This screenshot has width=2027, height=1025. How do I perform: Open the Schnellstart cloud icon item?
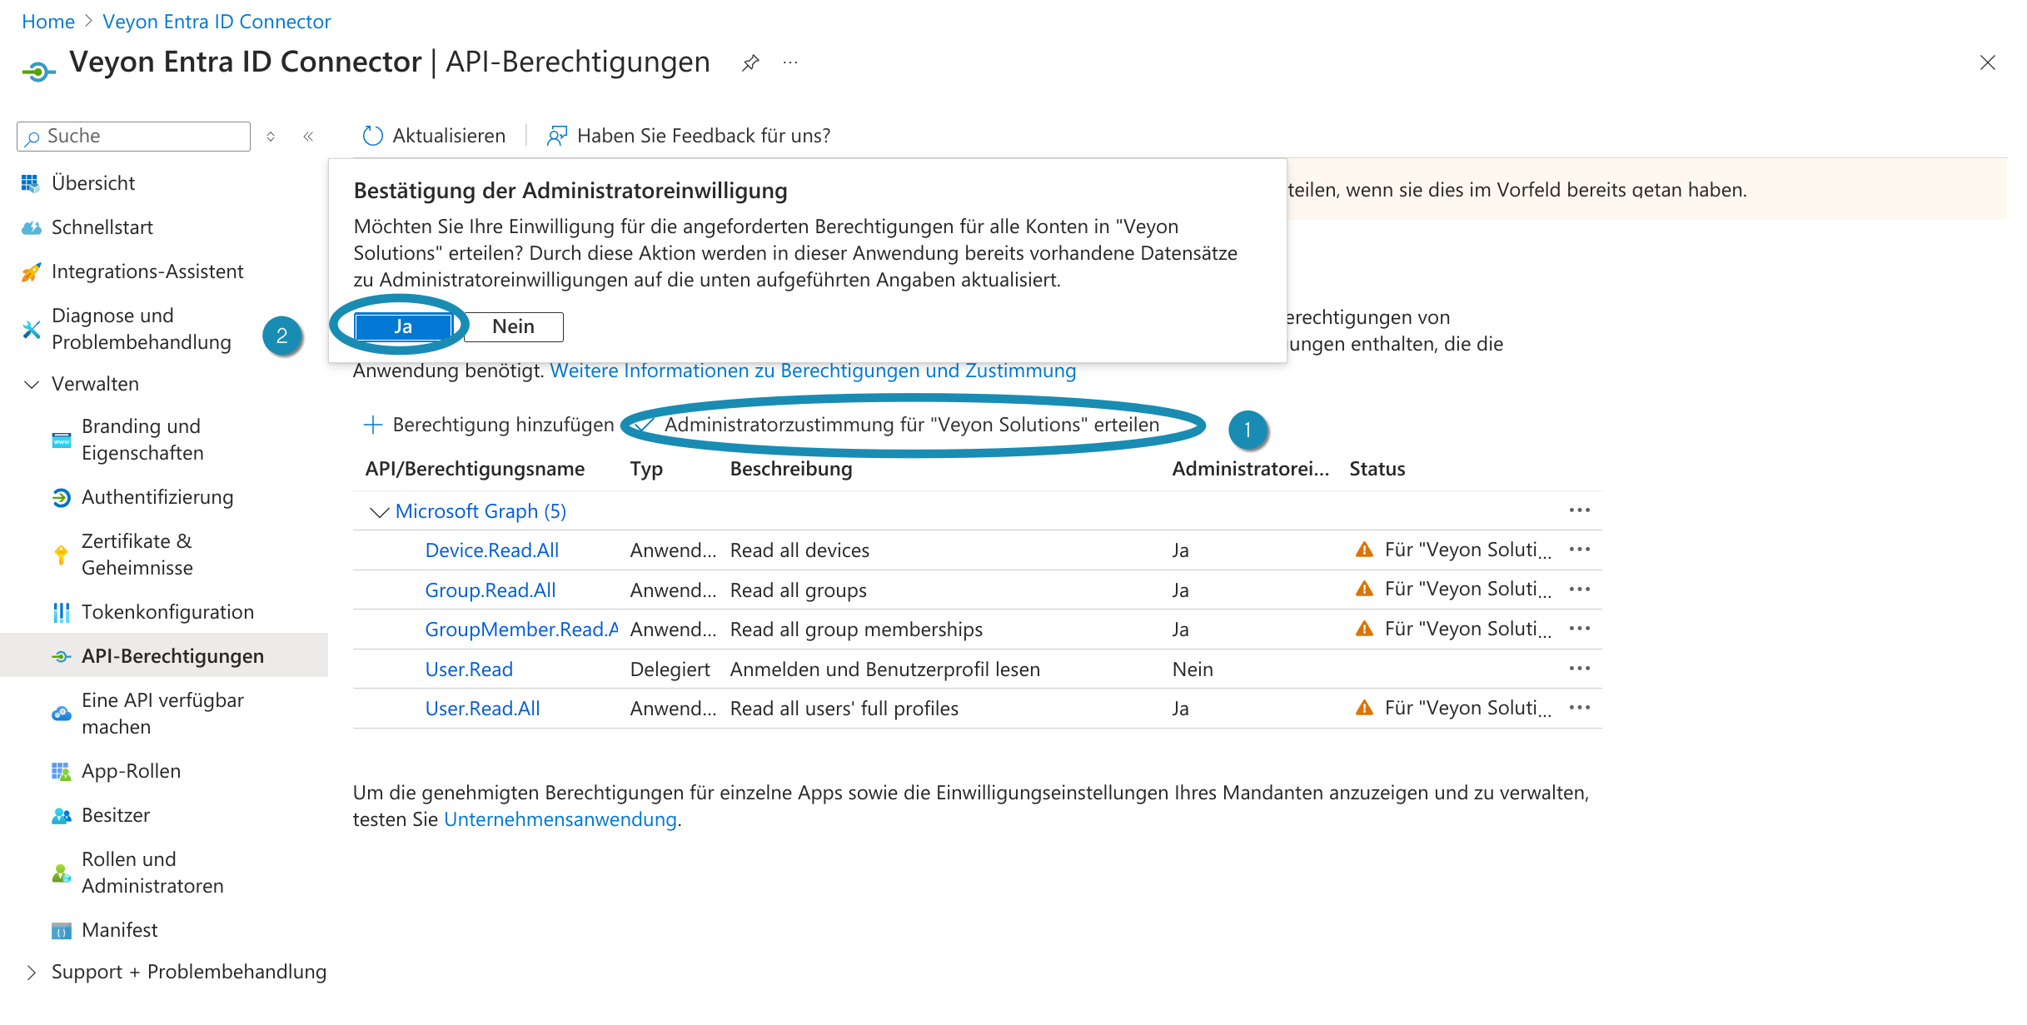[32, 227]
